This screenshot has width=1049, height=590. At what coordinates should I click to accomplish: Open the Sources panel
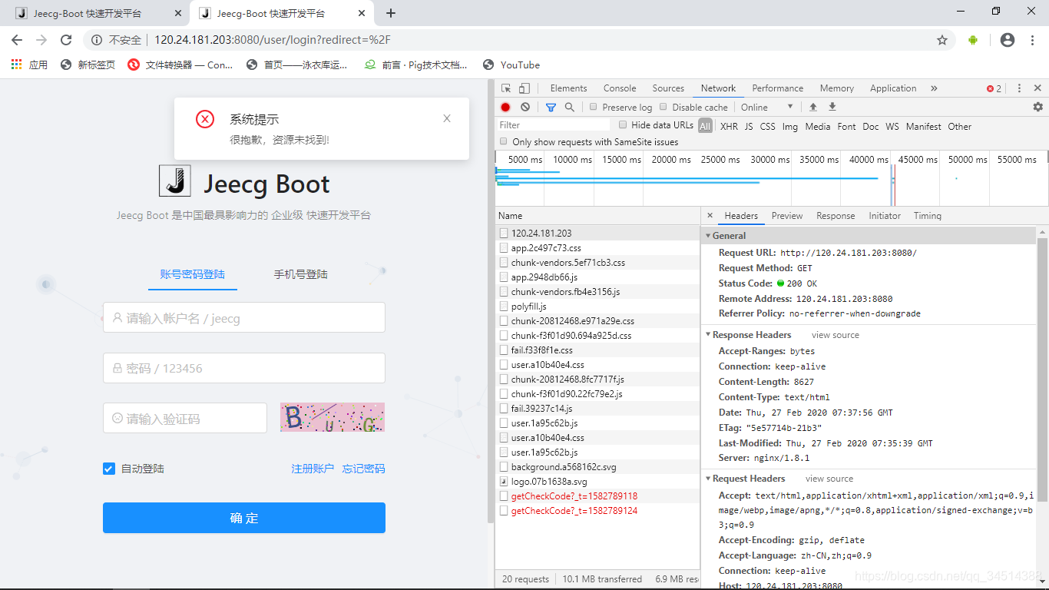tap(668, 88)
